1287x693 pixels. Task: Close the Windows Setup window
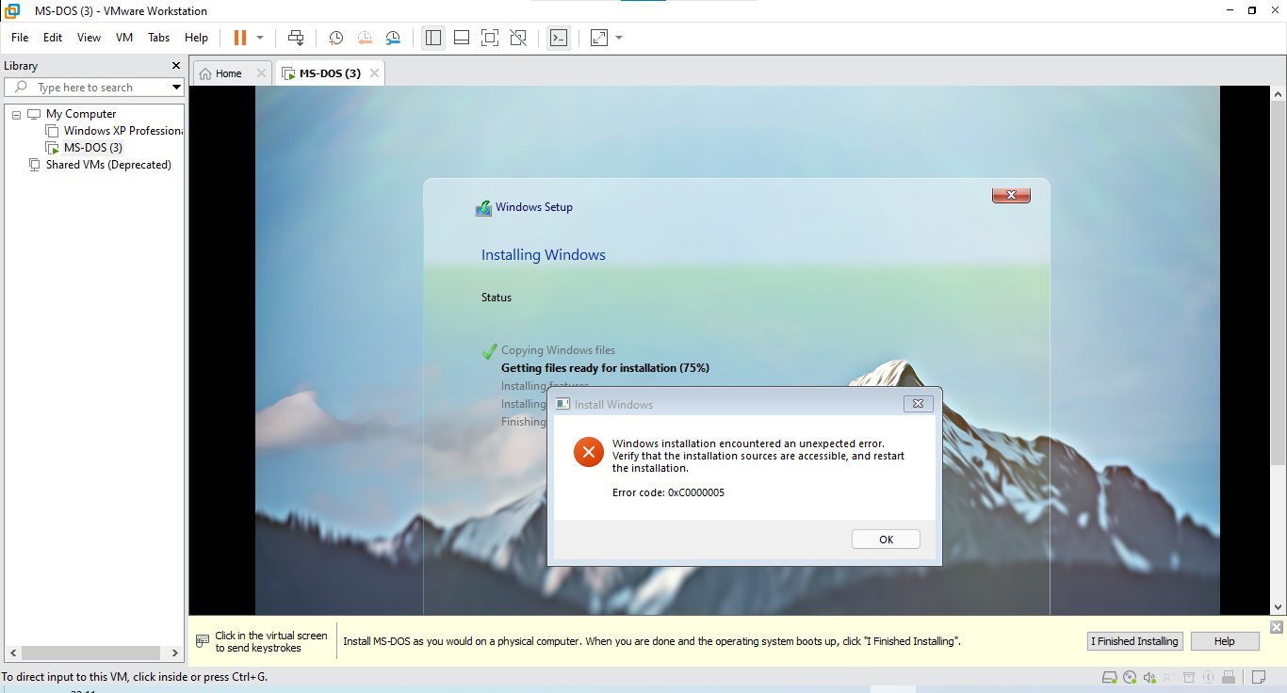1011,195
